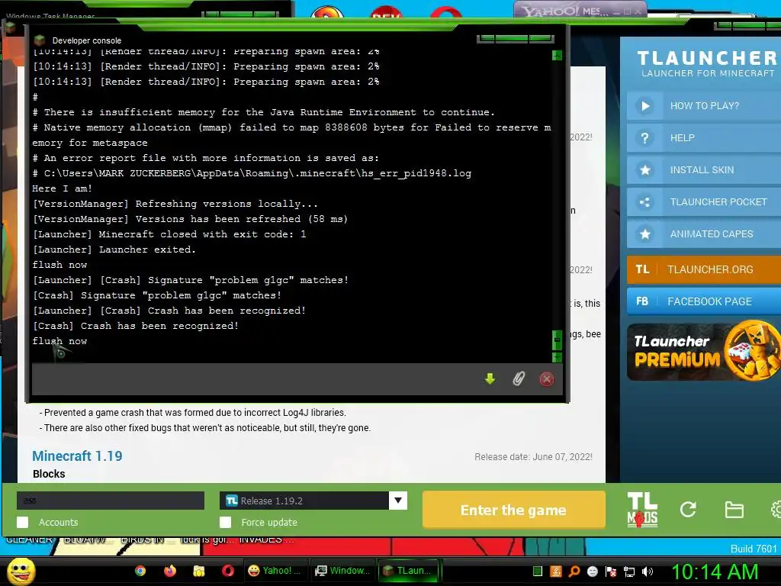Click the 10:14 AM taskbar clock
Viewport: 781px width, 586px height.
click(x=715, y=572)
